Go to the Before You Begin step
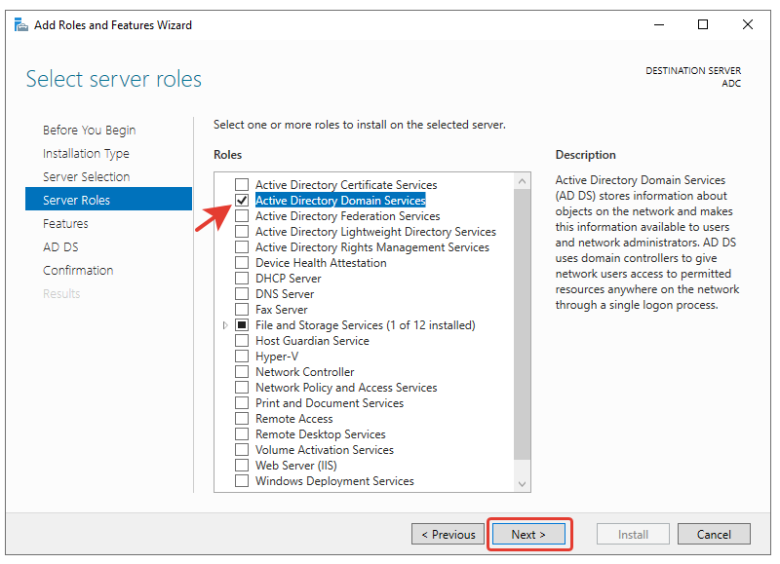The width and height of the screenshot is (780, 564). (x=89, y=131)
